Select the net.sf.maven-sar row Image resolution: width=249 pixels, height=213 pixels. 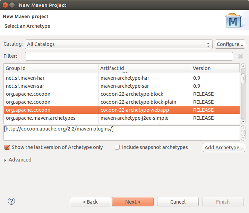[x=122, y=86]
